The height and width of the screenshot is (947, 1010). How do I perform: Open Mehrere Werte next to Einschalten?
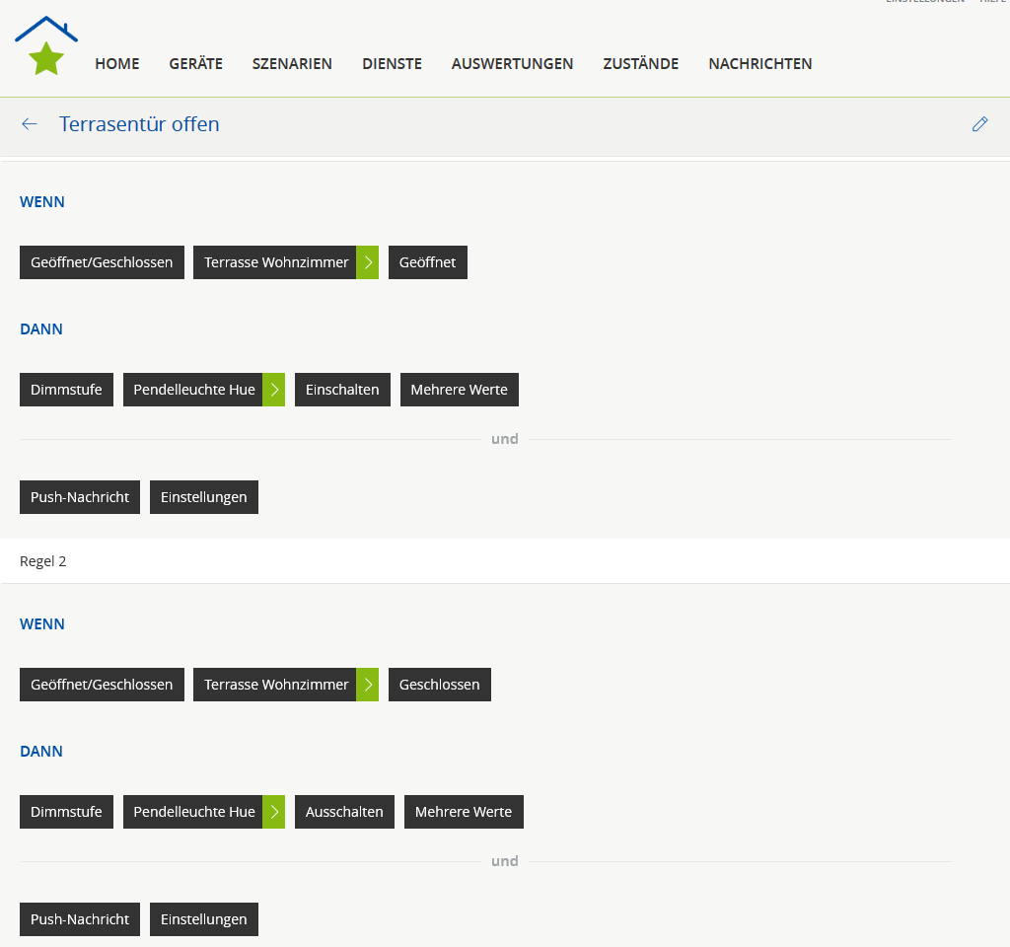tap(459, 390)
